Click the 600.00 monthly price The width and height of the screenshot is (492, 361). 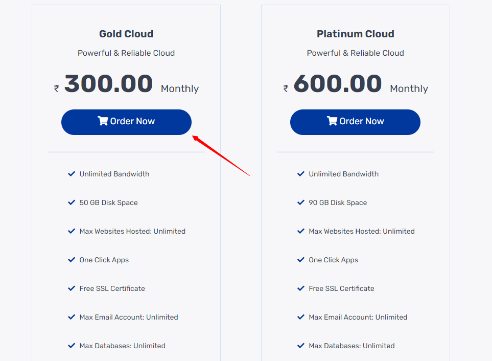pyautogui.click(x=338, y=83)
